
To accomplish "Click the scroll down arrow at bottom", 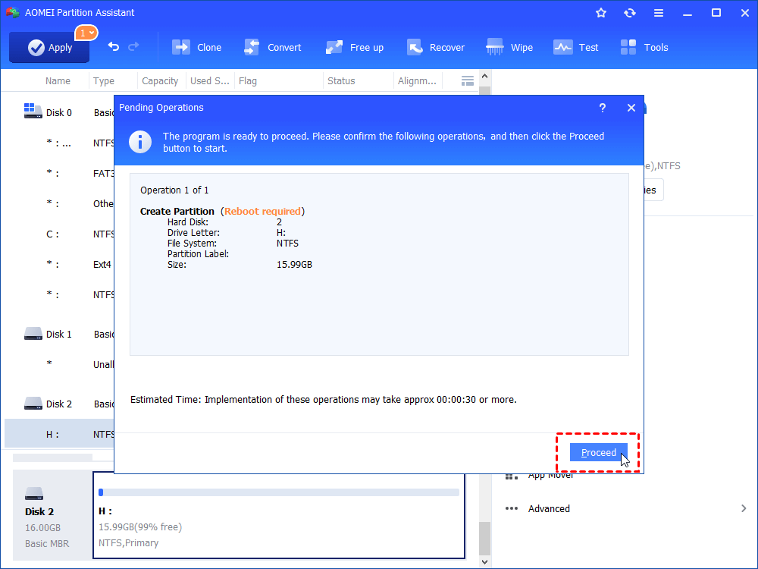I will pos(484,561).
